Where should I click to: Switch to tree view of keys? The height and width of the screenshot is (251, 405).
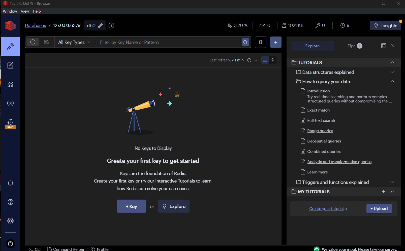(272, 60)
